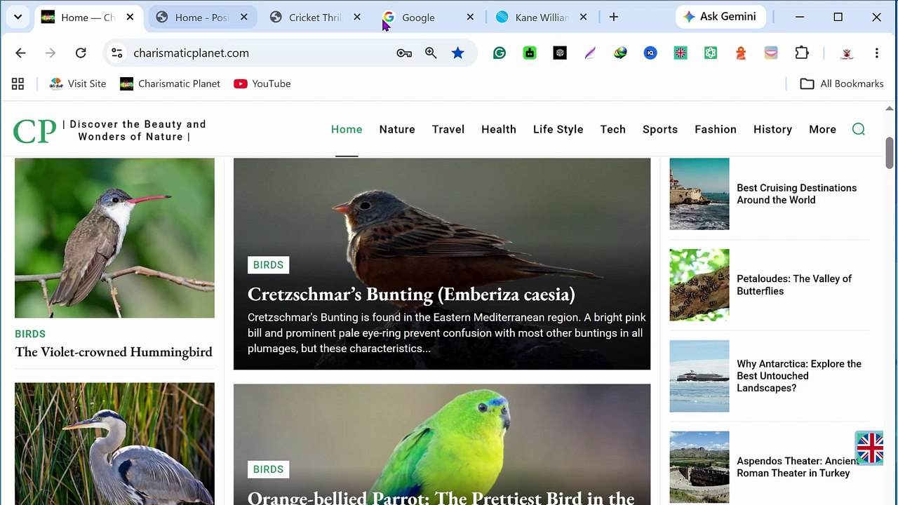Switch to the Google tab
Viewport: 898px width, 505px height.
pos(419,18)
